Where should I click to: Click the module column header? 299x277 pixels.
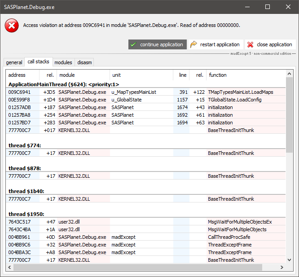84,75
